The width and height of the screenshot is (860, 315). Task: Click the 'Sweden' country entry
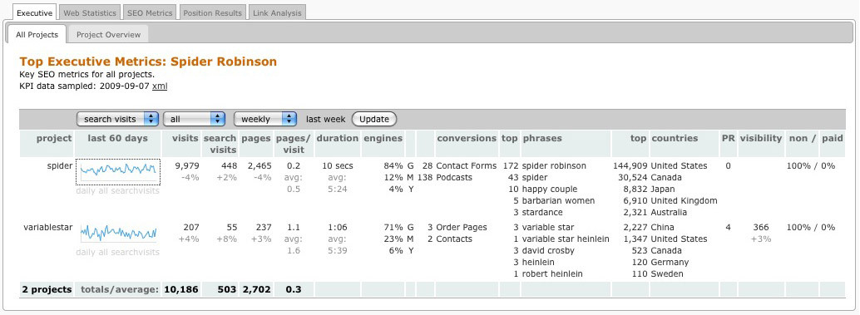click(x=667, y=273)
